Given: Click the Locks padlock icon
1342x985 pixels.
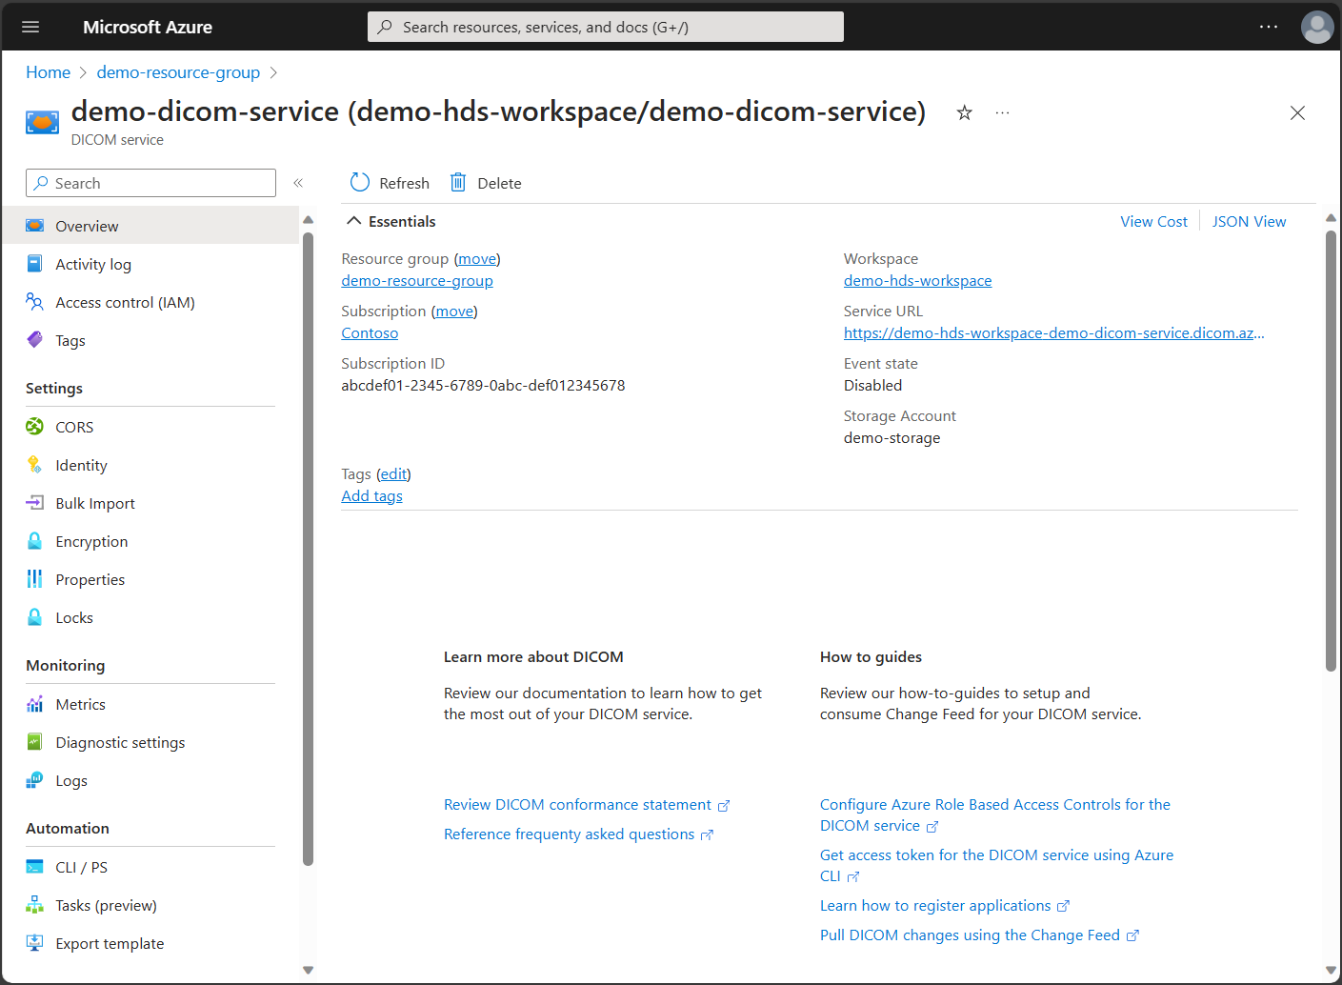Looking at the screenshot, I should click(x=34, y=616).
